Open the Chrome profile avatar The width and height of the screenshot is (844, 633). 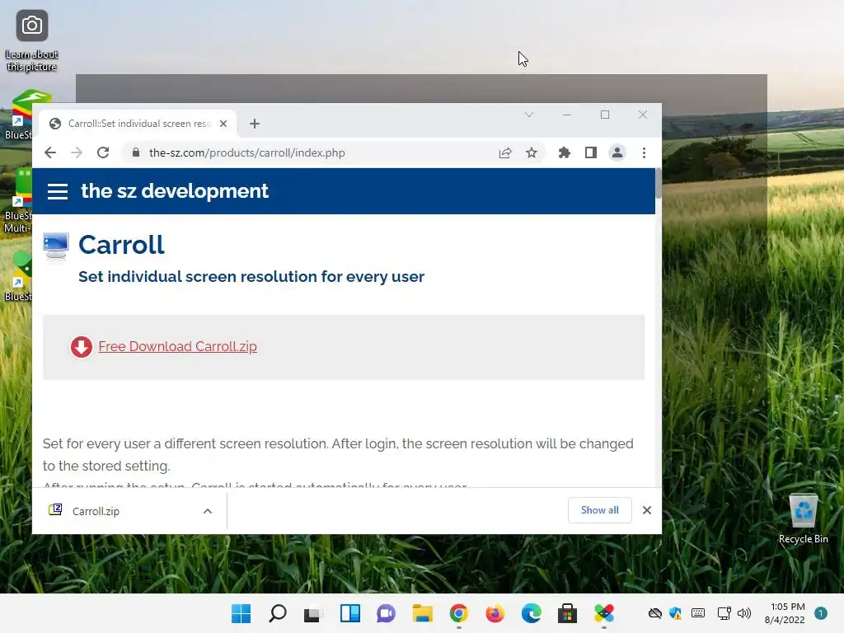[617, 152]
